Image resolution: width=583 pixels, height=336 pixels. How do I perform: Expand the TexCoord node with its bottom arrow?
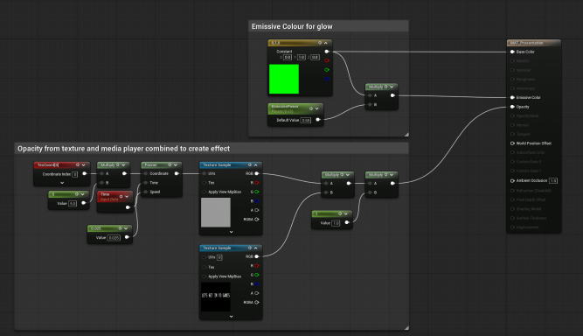(x=62, y=183)
